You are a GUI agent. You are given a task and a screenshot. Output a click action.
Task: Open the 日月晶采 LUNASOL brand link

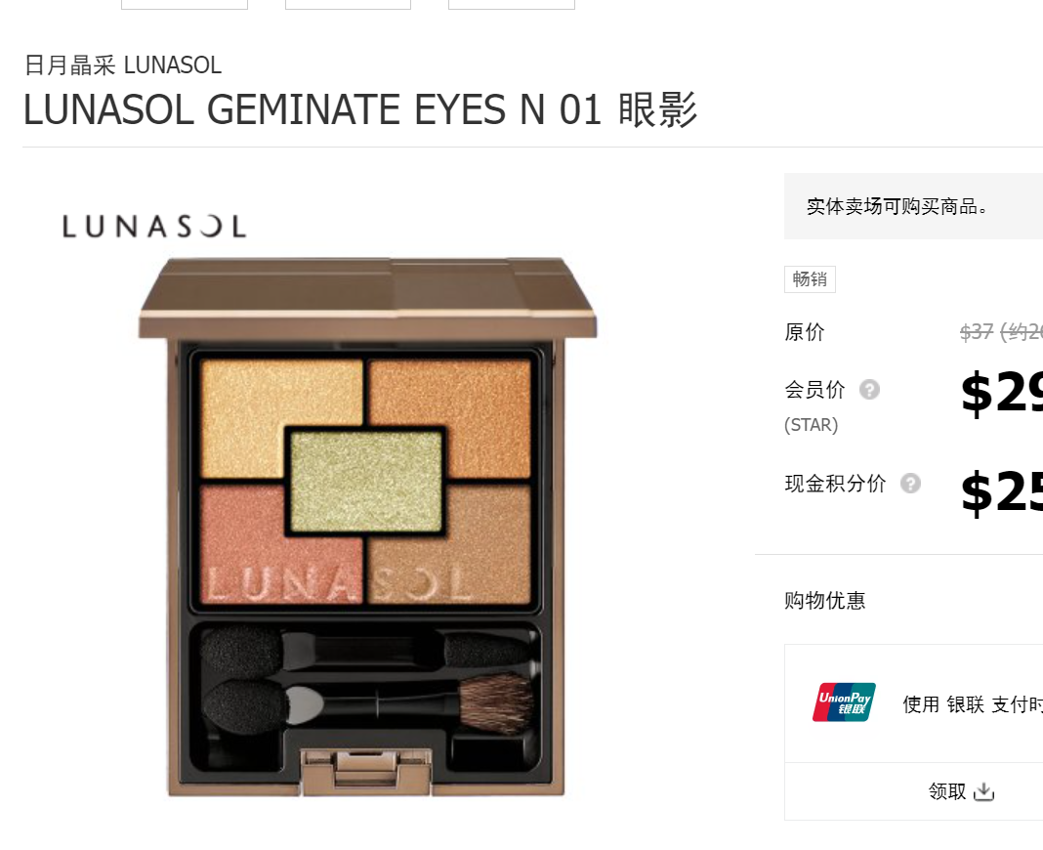pyautogui.click(x=123, y=65)
